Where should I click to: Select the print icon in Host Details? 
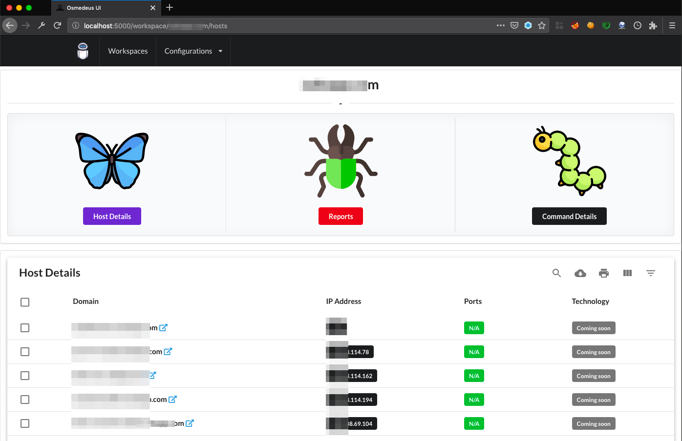(x=604, y=273)
